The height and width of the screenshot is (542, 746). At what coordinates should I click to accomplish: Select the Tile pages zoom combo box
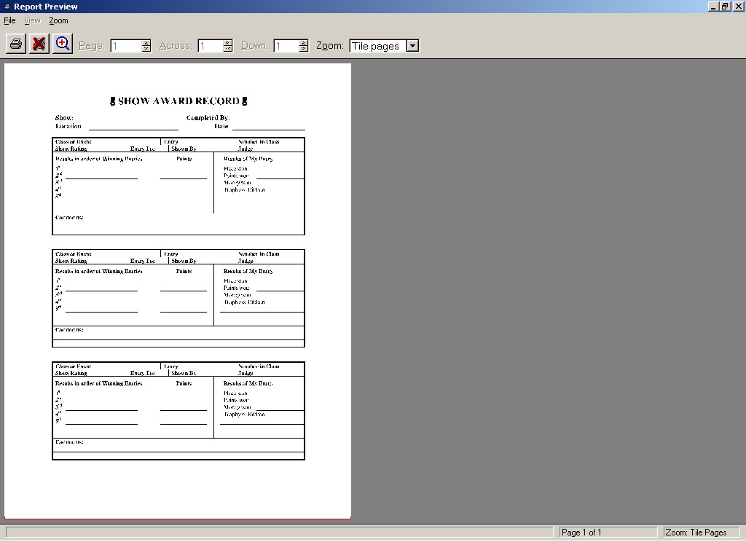[x=377, y=46]
